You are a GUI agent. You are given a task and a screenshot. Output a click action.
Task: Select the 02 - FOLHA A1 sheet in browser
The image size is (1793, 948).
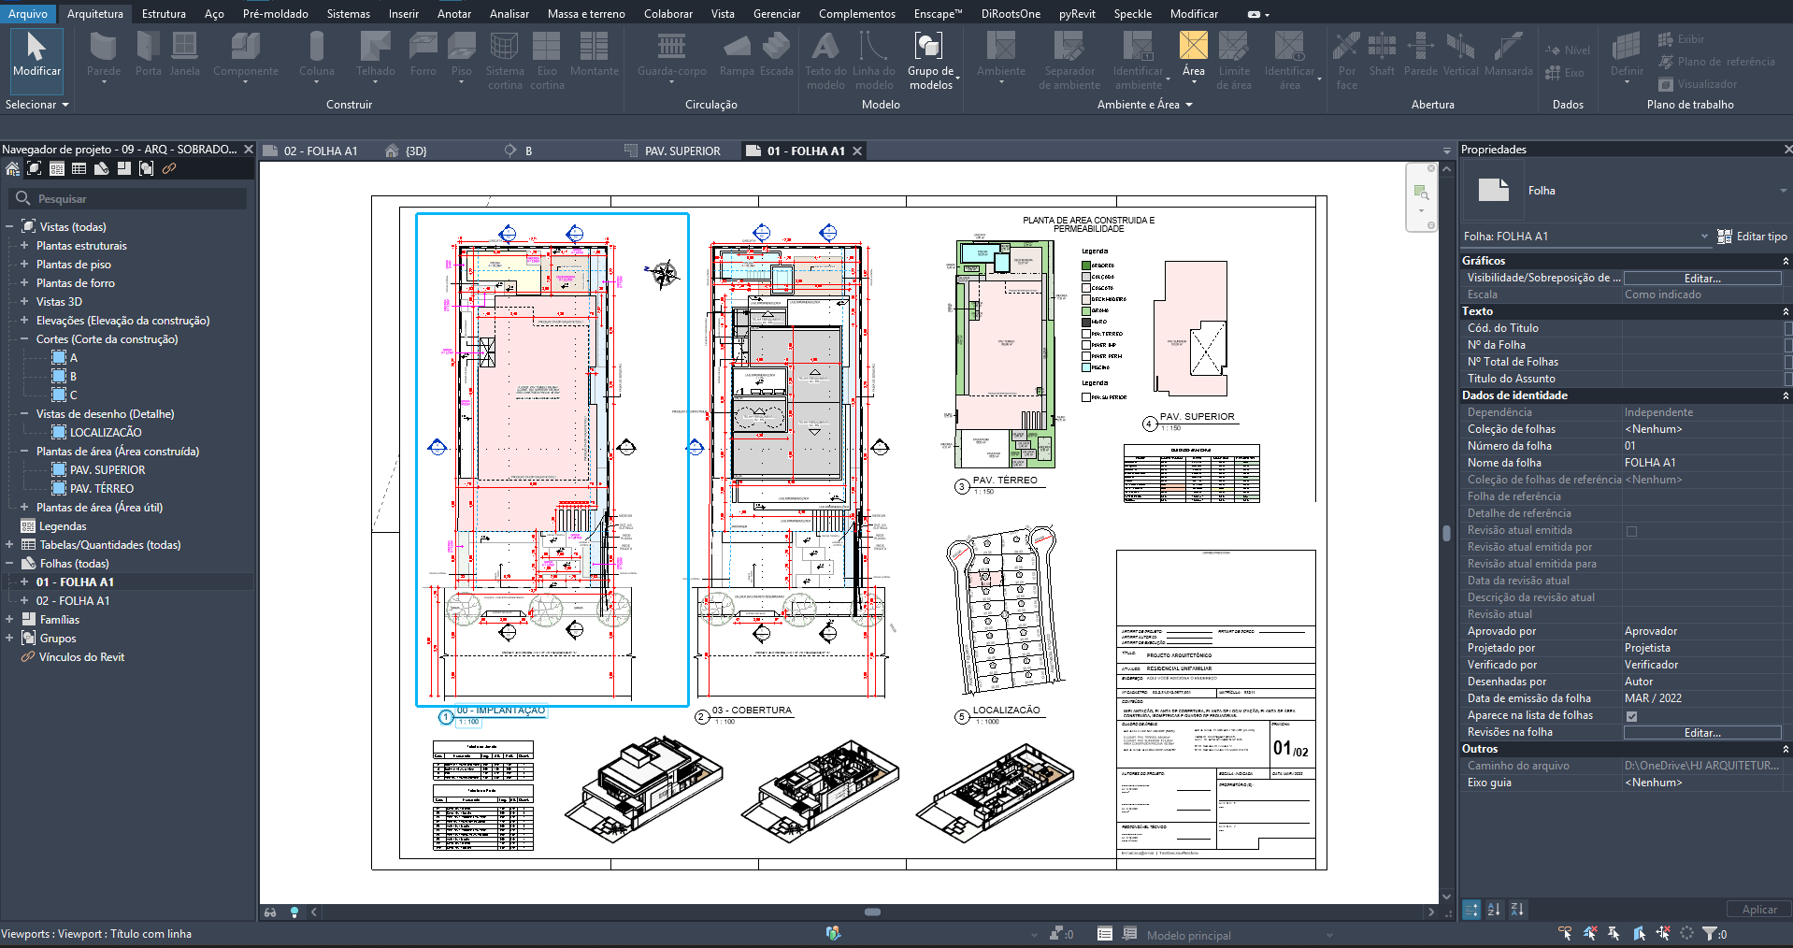pyautogui.click(x=73, y=600)
